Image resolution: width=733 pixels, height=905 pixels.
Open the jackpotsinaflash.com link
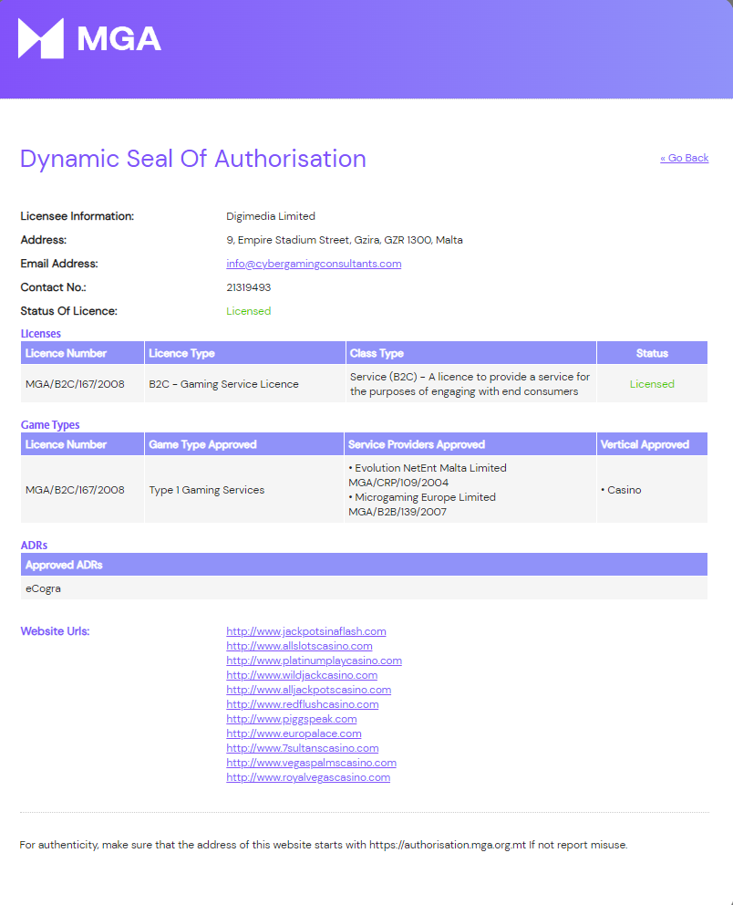306,631
